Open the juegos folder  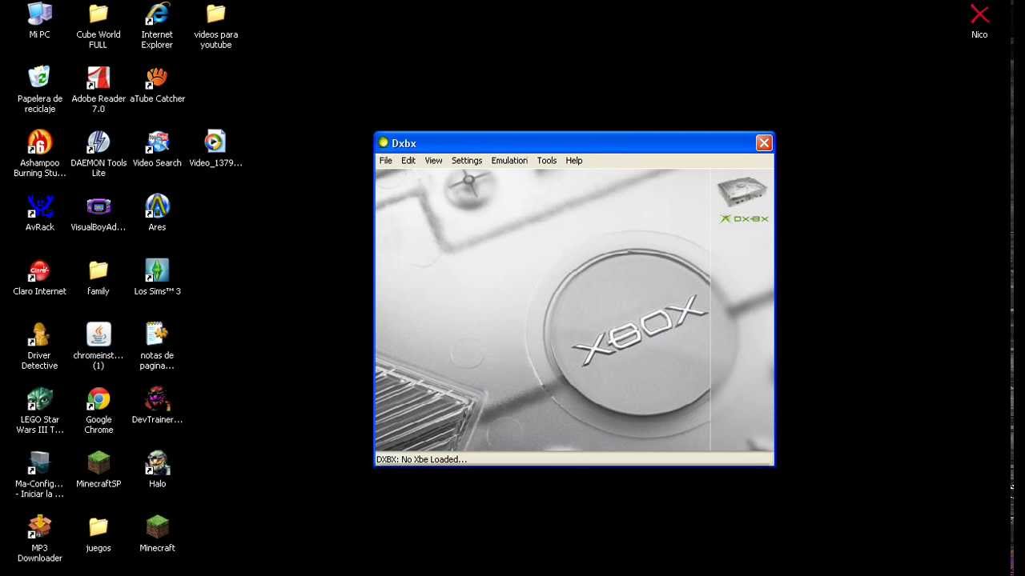[98, 534]
